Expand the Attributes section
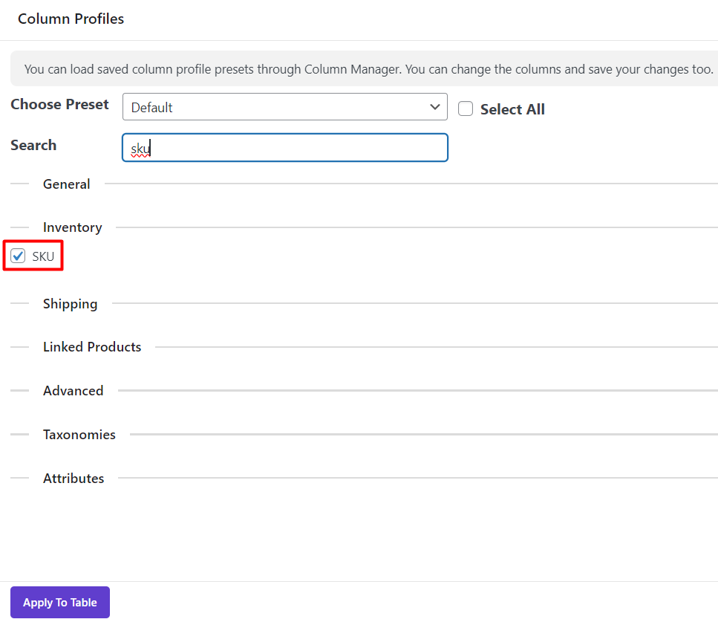 click(x=74, y=479)
